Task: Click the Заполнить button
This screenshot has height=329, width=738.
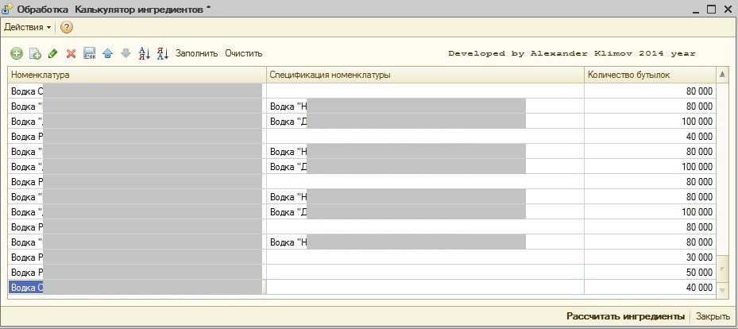Action: click(196, 53)
